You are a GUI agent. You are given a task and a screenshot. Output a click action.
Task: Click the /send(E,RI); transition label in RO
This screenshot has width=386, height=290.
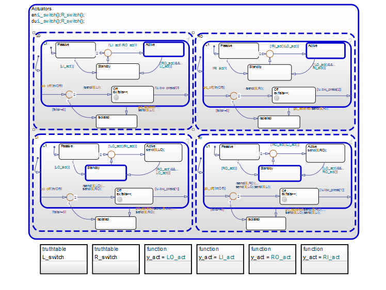(x=254, y=88)
